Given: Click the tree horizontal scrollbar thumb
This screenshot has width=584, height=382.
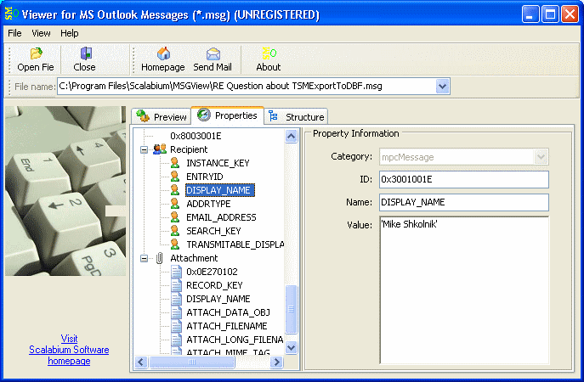Looking at the screenshot, I should click(x=192, y=362).
